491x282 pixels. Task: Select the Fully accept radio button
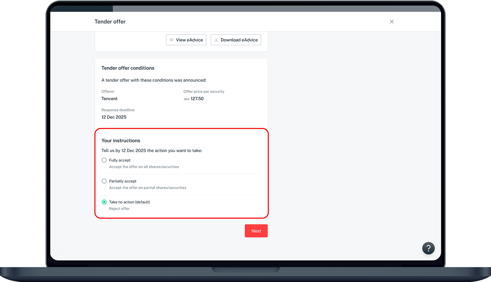click(104, 160)
